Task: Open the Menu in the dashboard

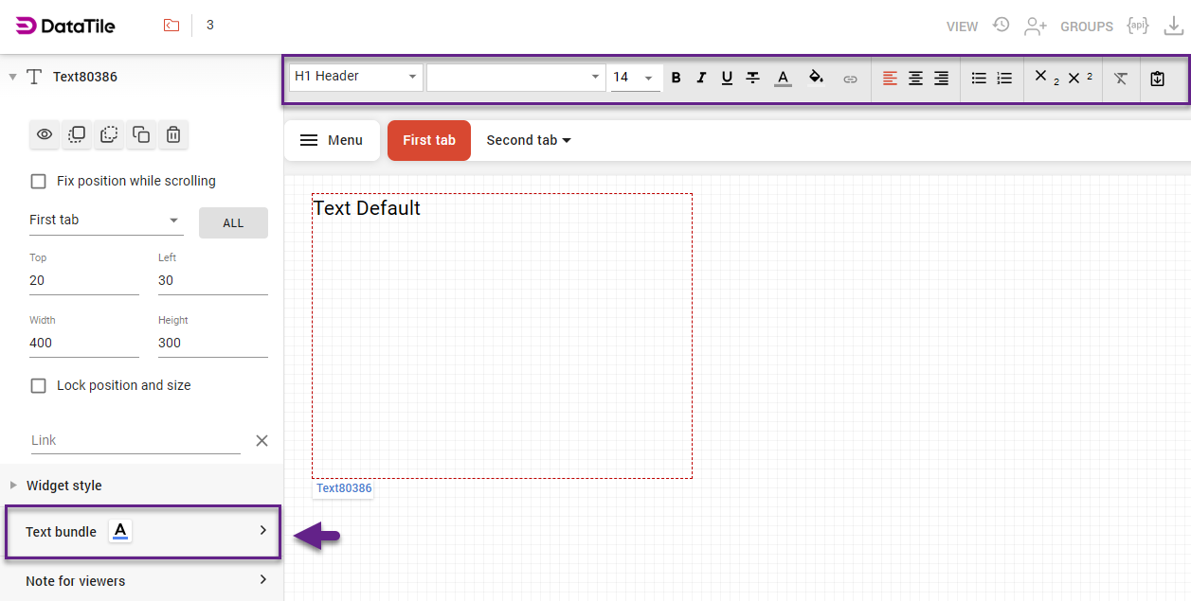Action: 332,139
